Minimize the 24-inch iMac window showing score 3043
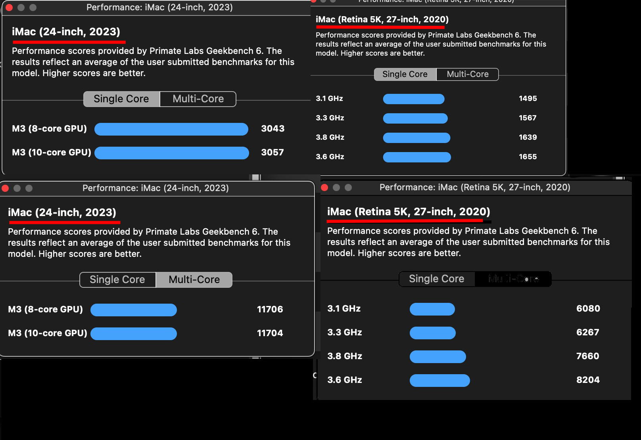Image resolution: width=641 pixels, height=440 pixels. coord(21,8)
